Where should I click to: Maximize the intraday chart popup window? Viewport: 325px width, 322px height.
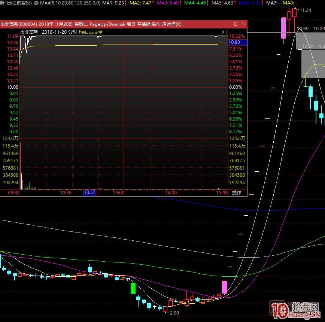click(236, 24)
